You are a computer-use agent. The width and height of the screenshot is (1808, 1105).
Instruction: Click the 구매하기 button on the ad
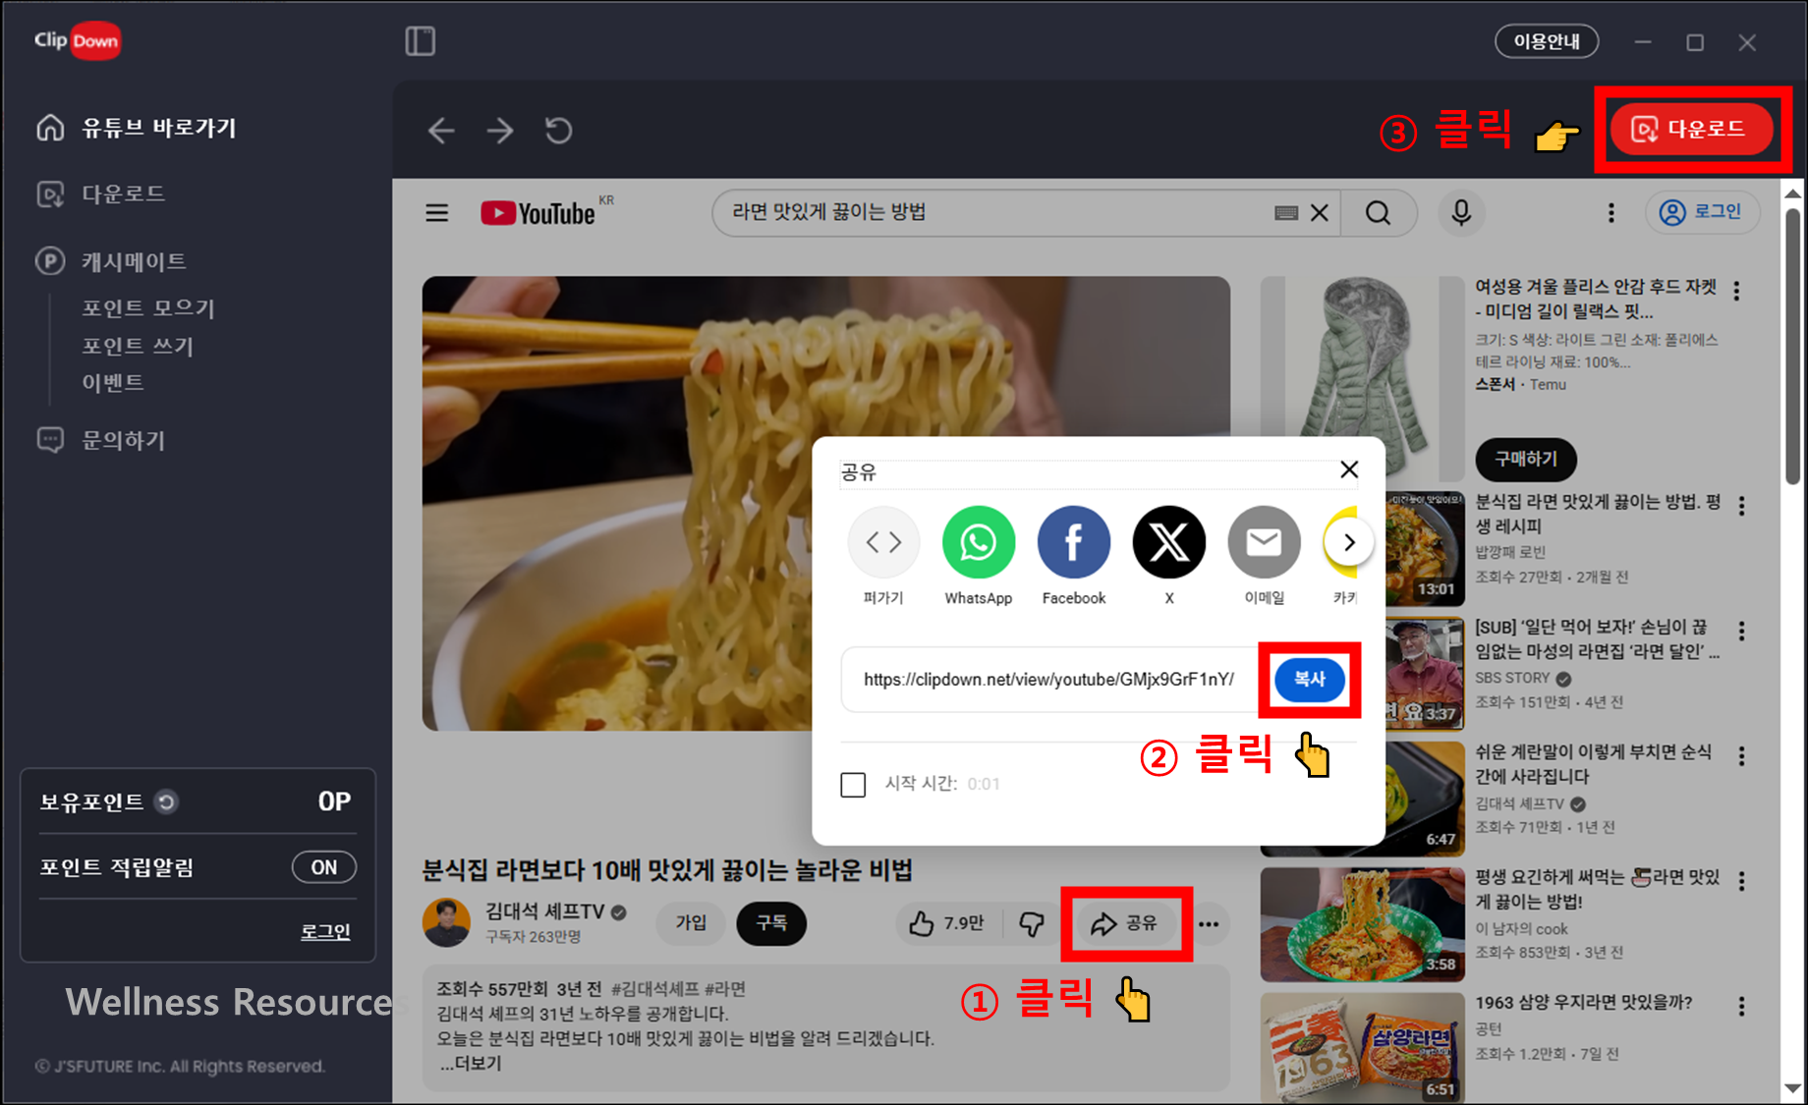click(x=1526, y=459)
